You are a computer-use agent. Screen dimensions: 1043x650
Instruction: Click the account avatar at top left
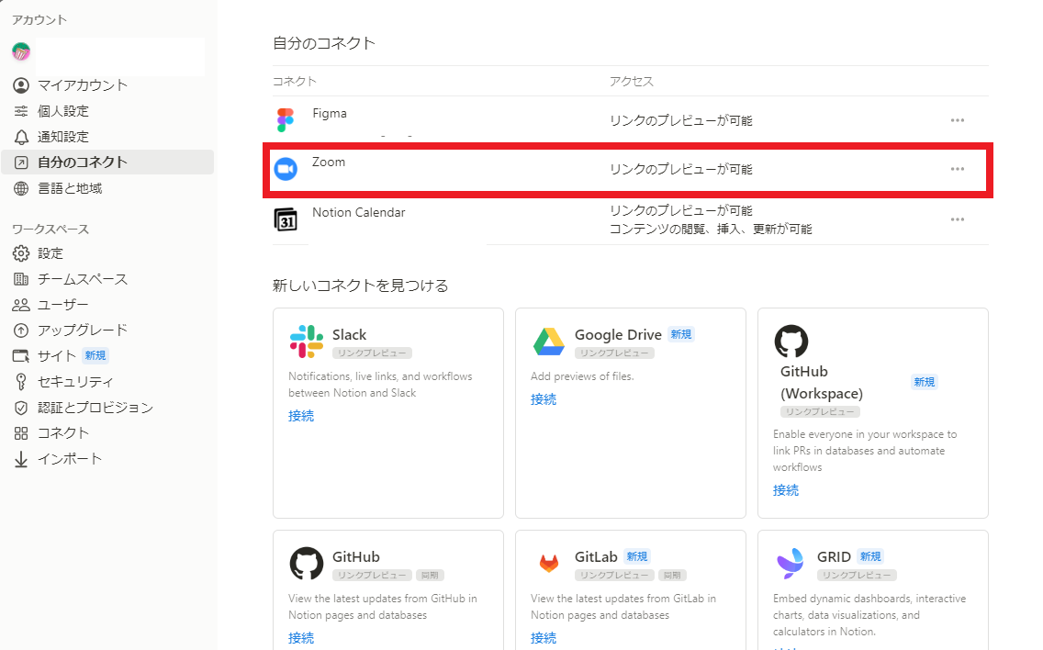21,51
